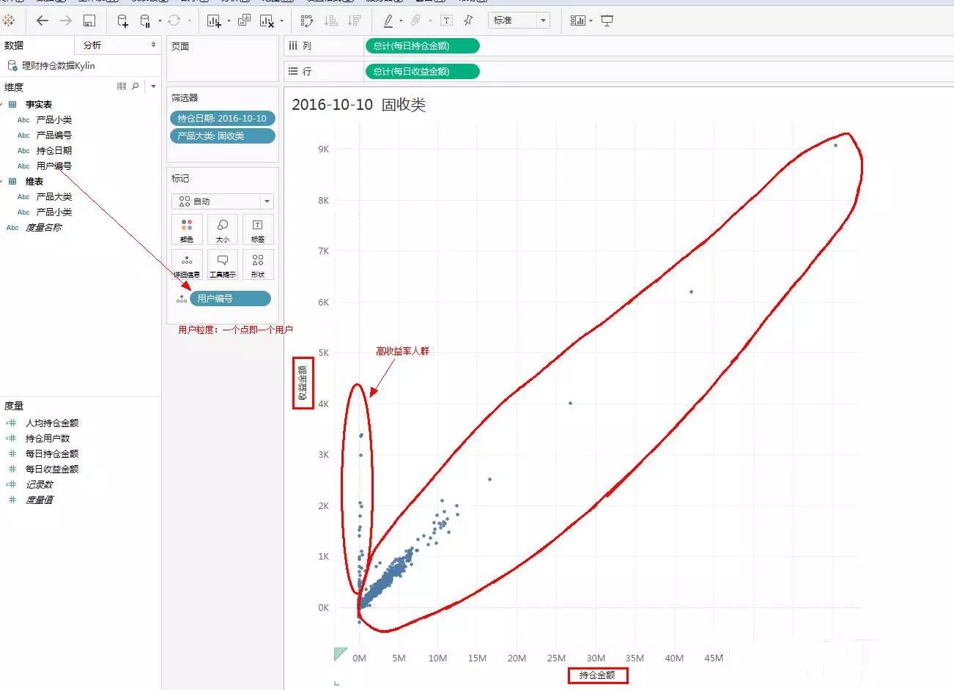Image resolution: width=954 pixels, height=690 pixels.
Task: Select the 每日持仓金额 measure
Action: 51,454
